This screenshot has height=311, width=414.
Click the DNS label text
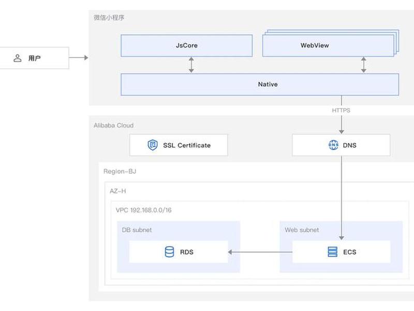click(350, 145)
